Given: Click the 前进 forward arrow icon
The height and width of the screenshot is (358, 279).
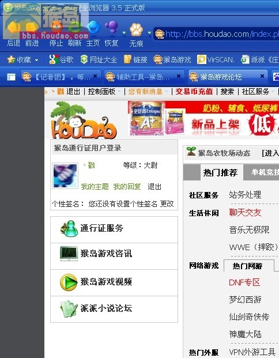Looking at the screenshot, I should coord(32,28).
